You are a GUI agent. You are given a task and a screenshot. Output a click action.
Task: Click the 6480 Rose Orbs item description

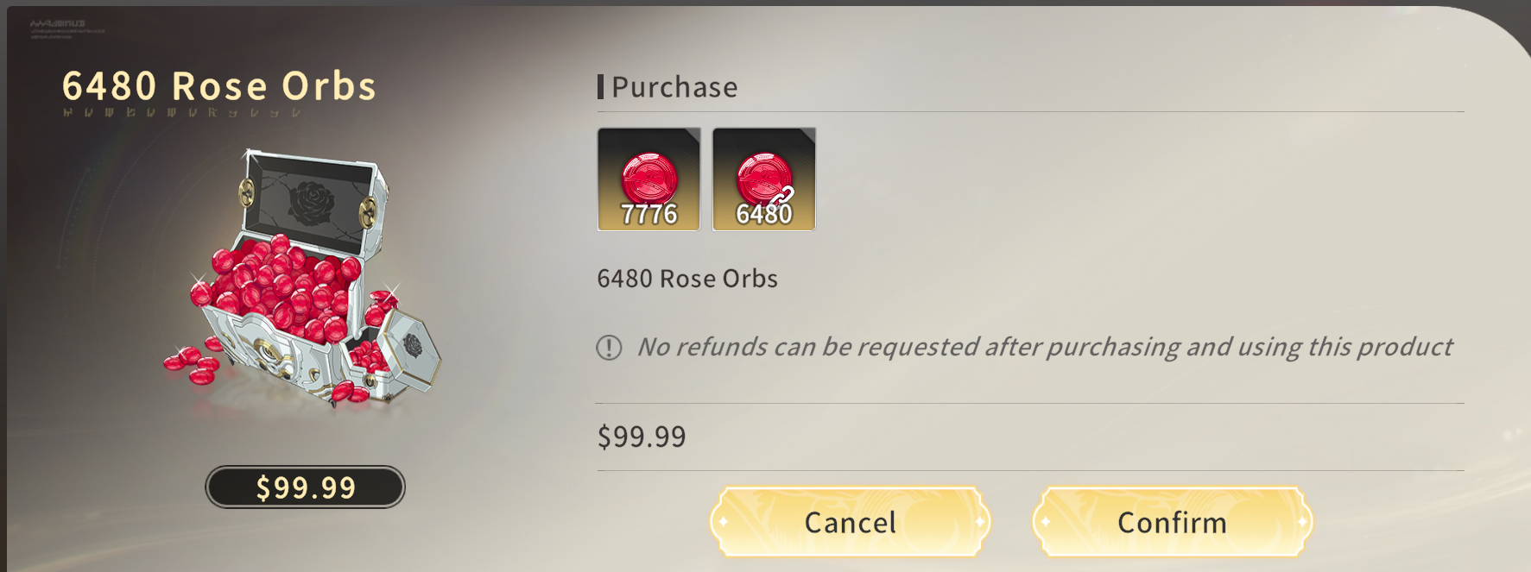tap(687, 279)
